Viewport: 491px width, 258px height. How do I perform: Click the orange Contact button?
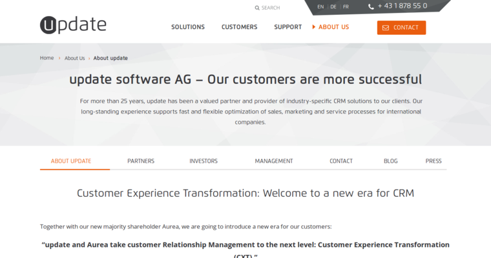[401, 28]
